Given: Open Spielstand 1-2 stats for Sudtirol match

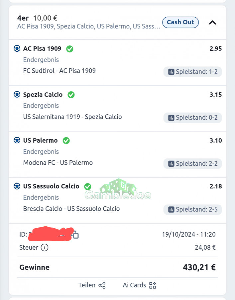Looking at the screenshot, I should [x=193, y=72].
